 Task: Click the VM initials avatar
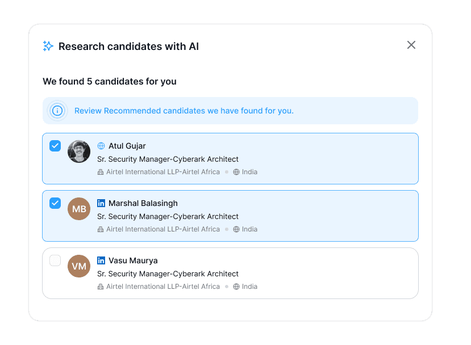tap(79, 266)
